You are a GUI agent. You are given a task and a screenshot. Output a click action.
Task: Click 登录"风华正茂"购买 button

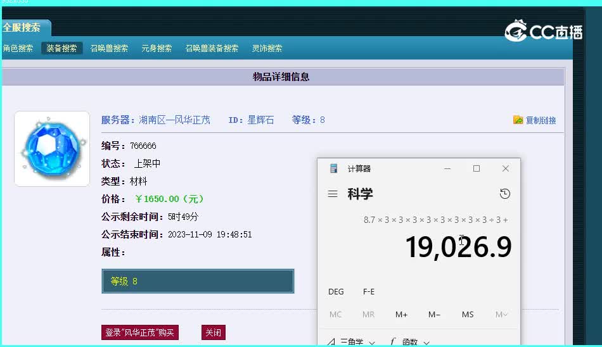click(x=141, y=332)
